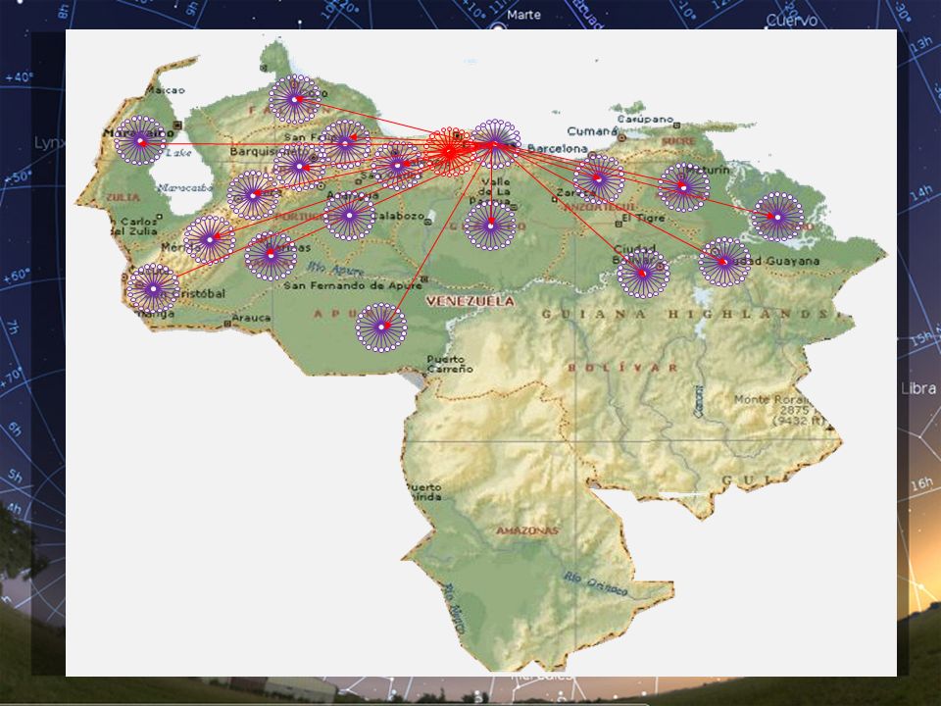Select the Cumaná city label

click(x=592, y=130)
